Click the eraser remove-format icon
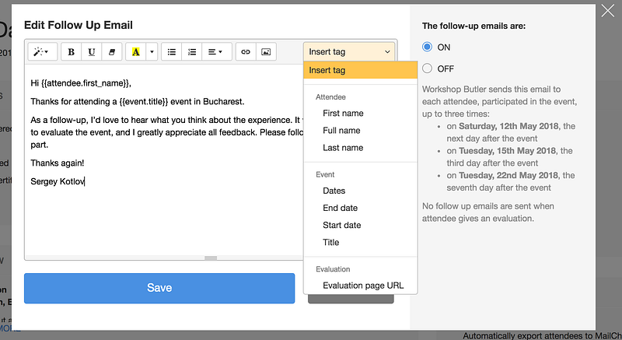Viewport: 622px width, 340px height. pyautogui.click(x=112, y=52)
